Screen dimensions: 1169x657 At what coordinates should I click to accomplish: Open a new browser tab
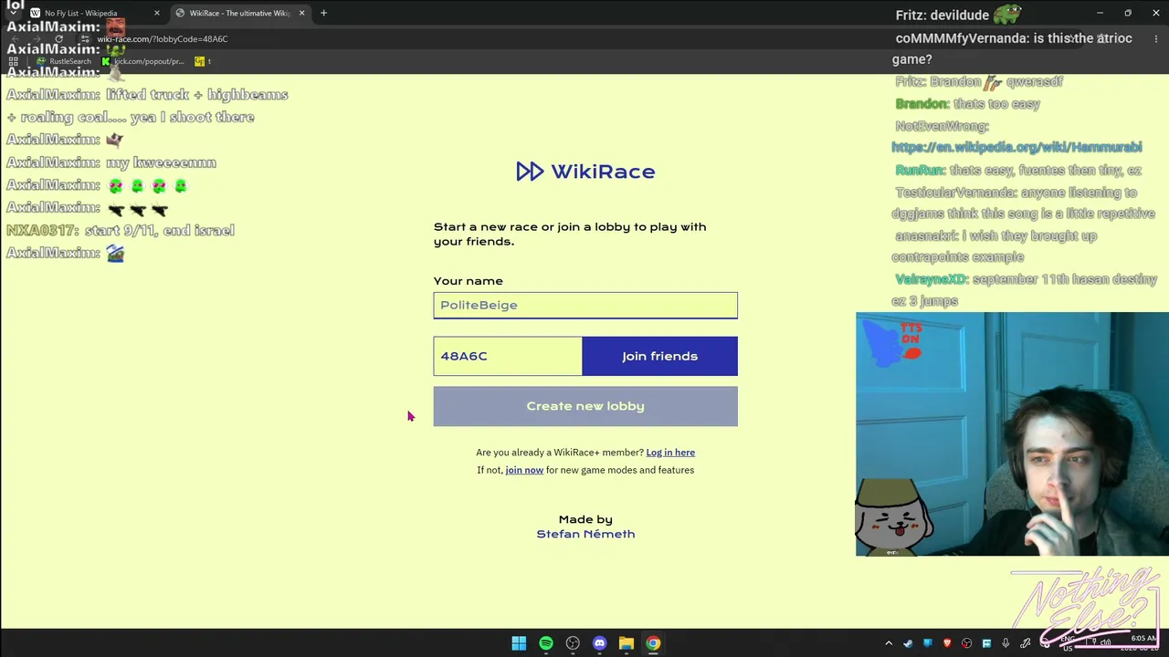323,13
